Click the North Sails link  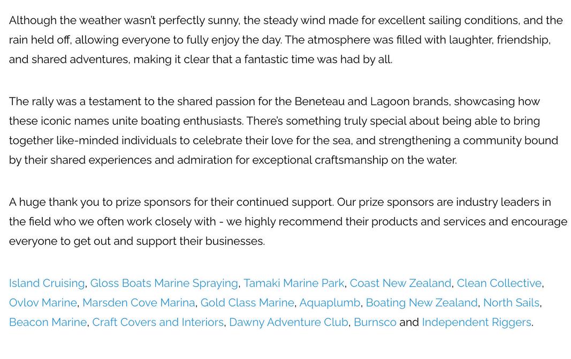[x=511, y=303]
